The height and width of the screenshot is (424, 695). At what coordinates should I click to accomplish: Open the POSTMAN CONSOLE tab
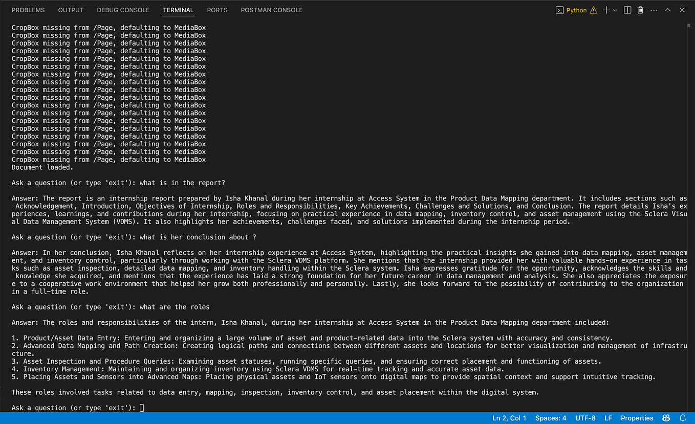click(x=272, y=10)
